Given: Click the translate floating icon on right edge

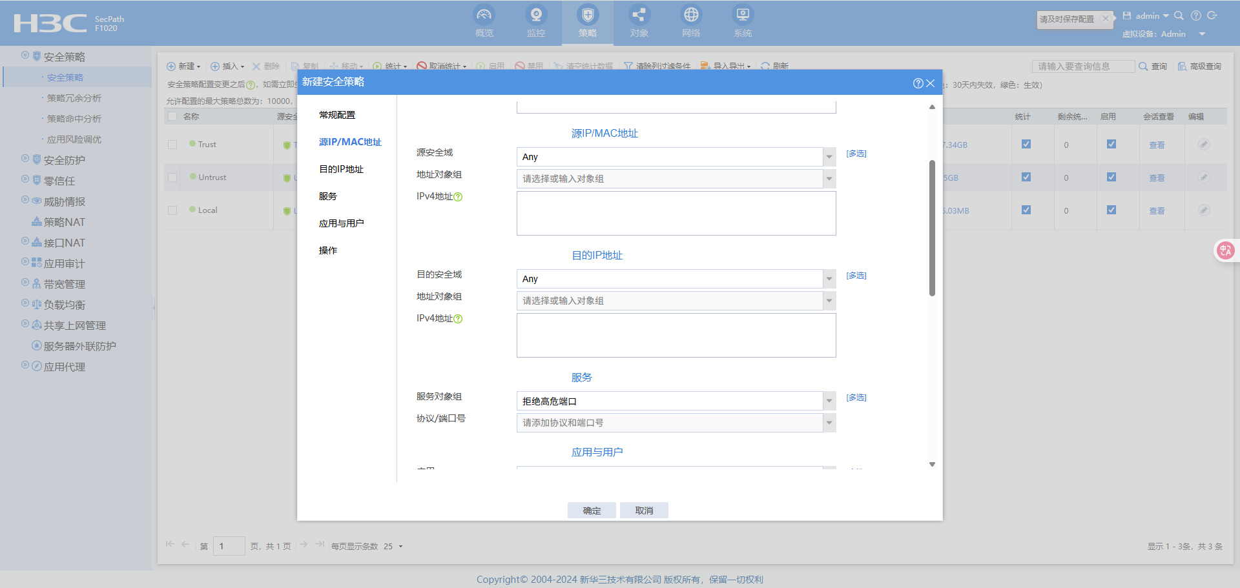Looking at the screenshot, I should click(1225, 250).
